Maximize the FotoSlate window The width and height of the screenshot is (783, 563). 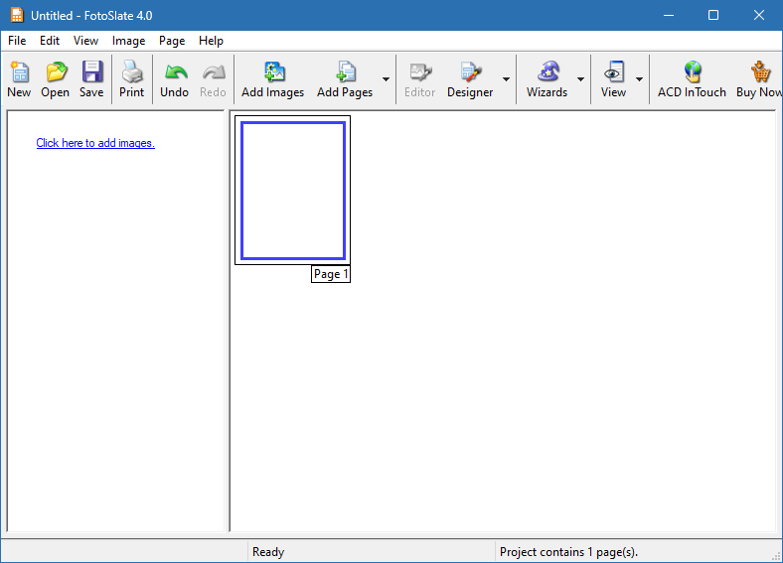[713, 16]
